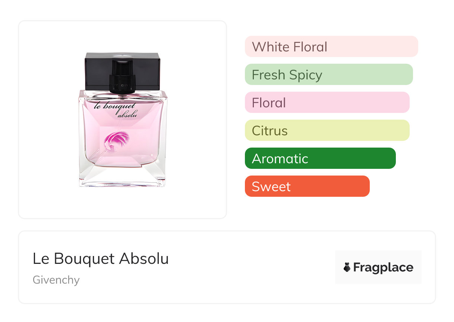454x322 pixels.
Task: Click the Fragplace perfume bottle logo icon
Action: (347, 267)
